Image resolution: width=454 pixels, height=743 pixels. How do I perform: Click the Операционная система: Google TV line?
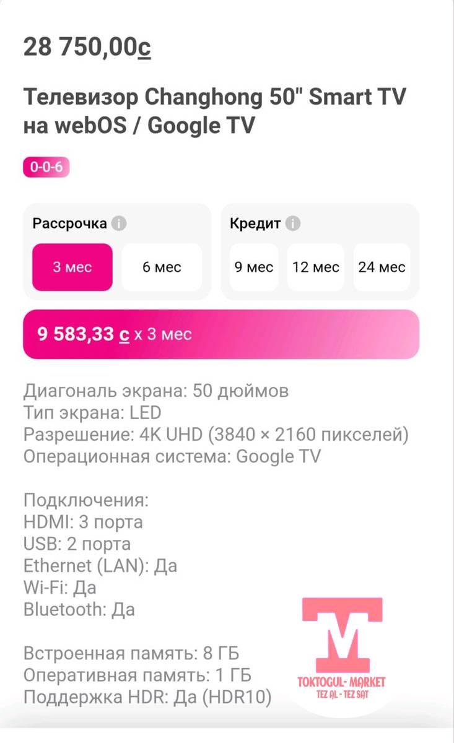tap(172, 456)
